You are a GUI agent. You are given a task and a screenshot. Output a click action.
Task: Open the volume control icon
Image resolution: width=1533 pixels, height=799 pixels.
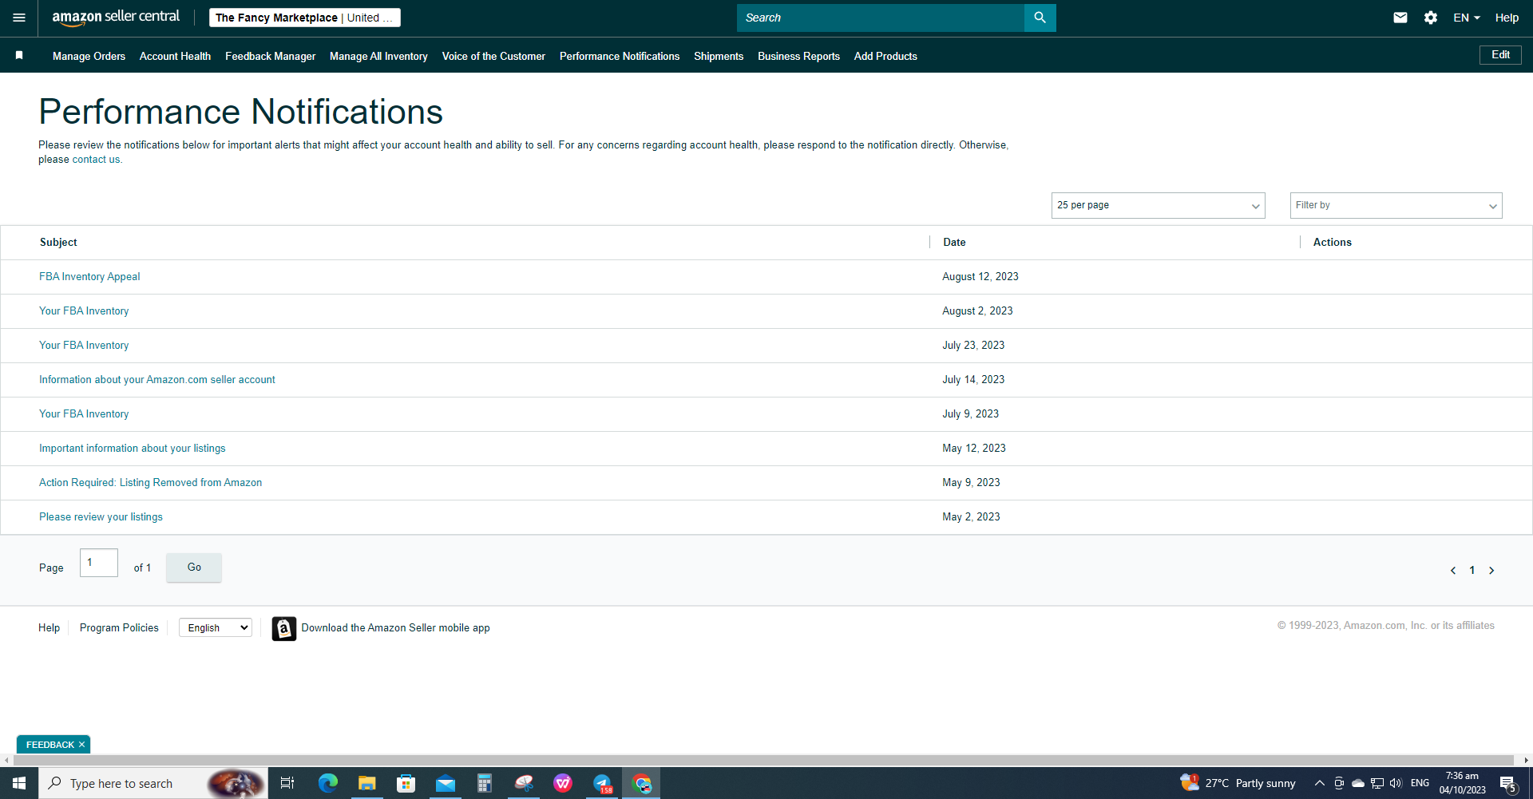pos(1396,783)
